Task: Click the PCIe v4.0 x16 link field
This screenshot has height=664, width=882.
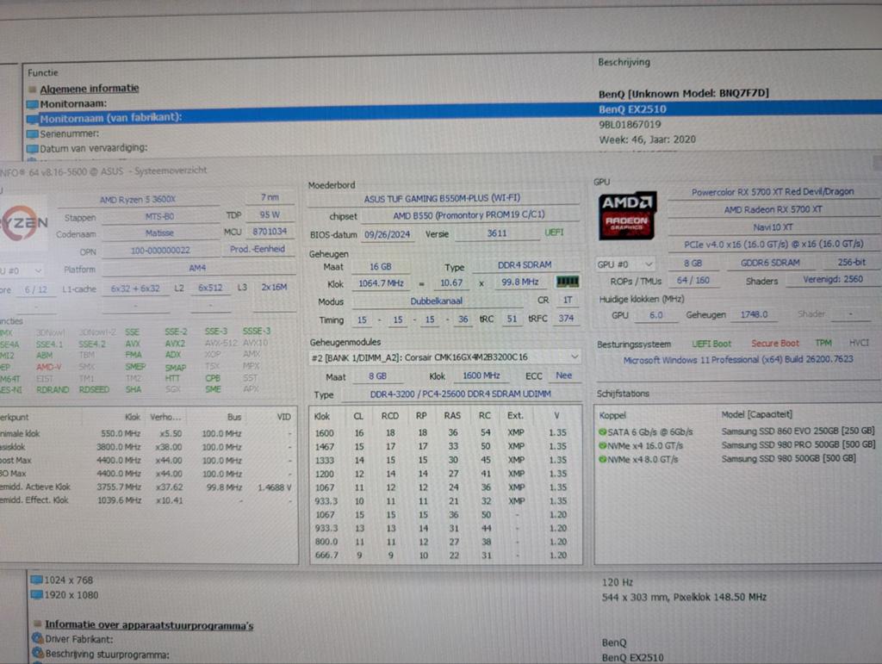Action: pyautogui.click(x=773, y=244)
